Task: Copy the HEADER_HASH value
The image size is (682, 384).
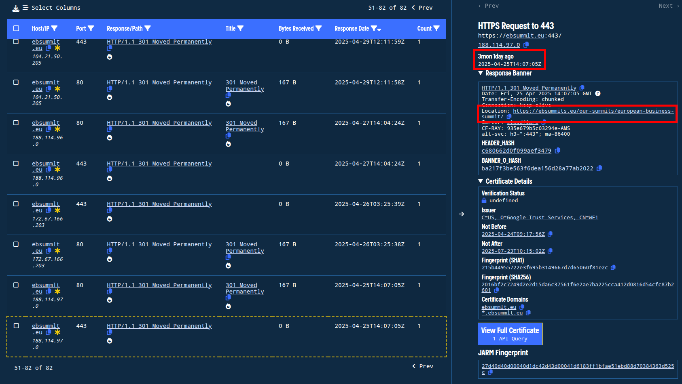Action: 557,150
